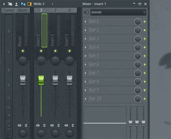Click the Wide 3 layout label
The height and width of the screenshot is (139, 171).
(x=39, y=4)
